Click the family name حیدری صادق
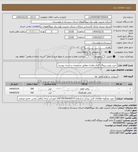The image size is (138, 152). tap(116, 130)
